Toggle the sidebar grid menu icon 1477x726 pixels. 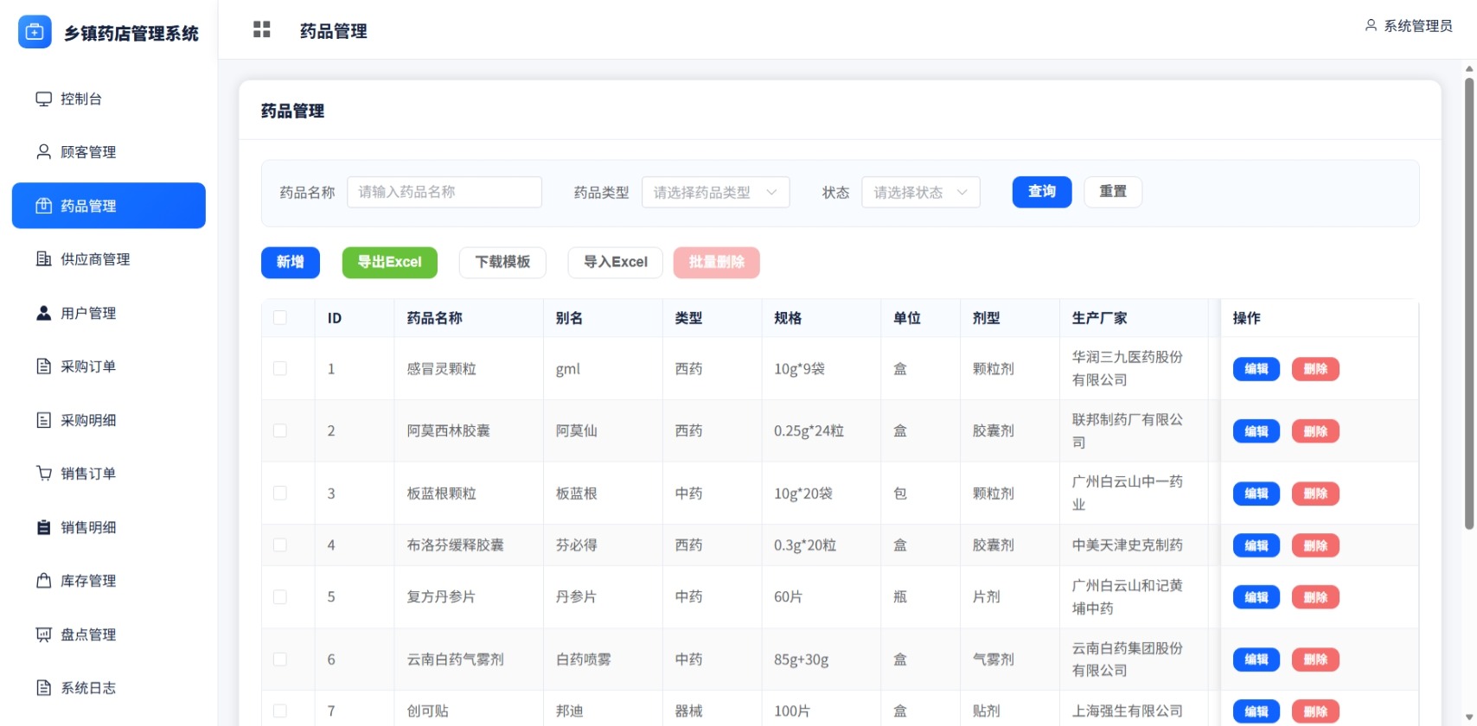coord(262,30)
